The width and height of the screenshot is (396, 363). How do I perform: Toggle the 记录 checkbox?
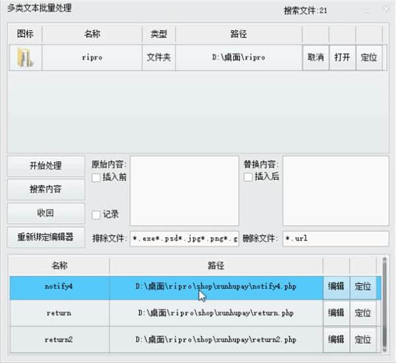[97, 214]
